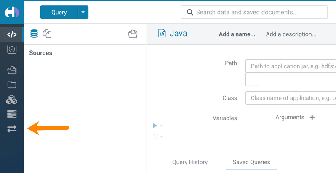Click the Hue logo in the corner

pyautogui.click(x=12, y=12)
